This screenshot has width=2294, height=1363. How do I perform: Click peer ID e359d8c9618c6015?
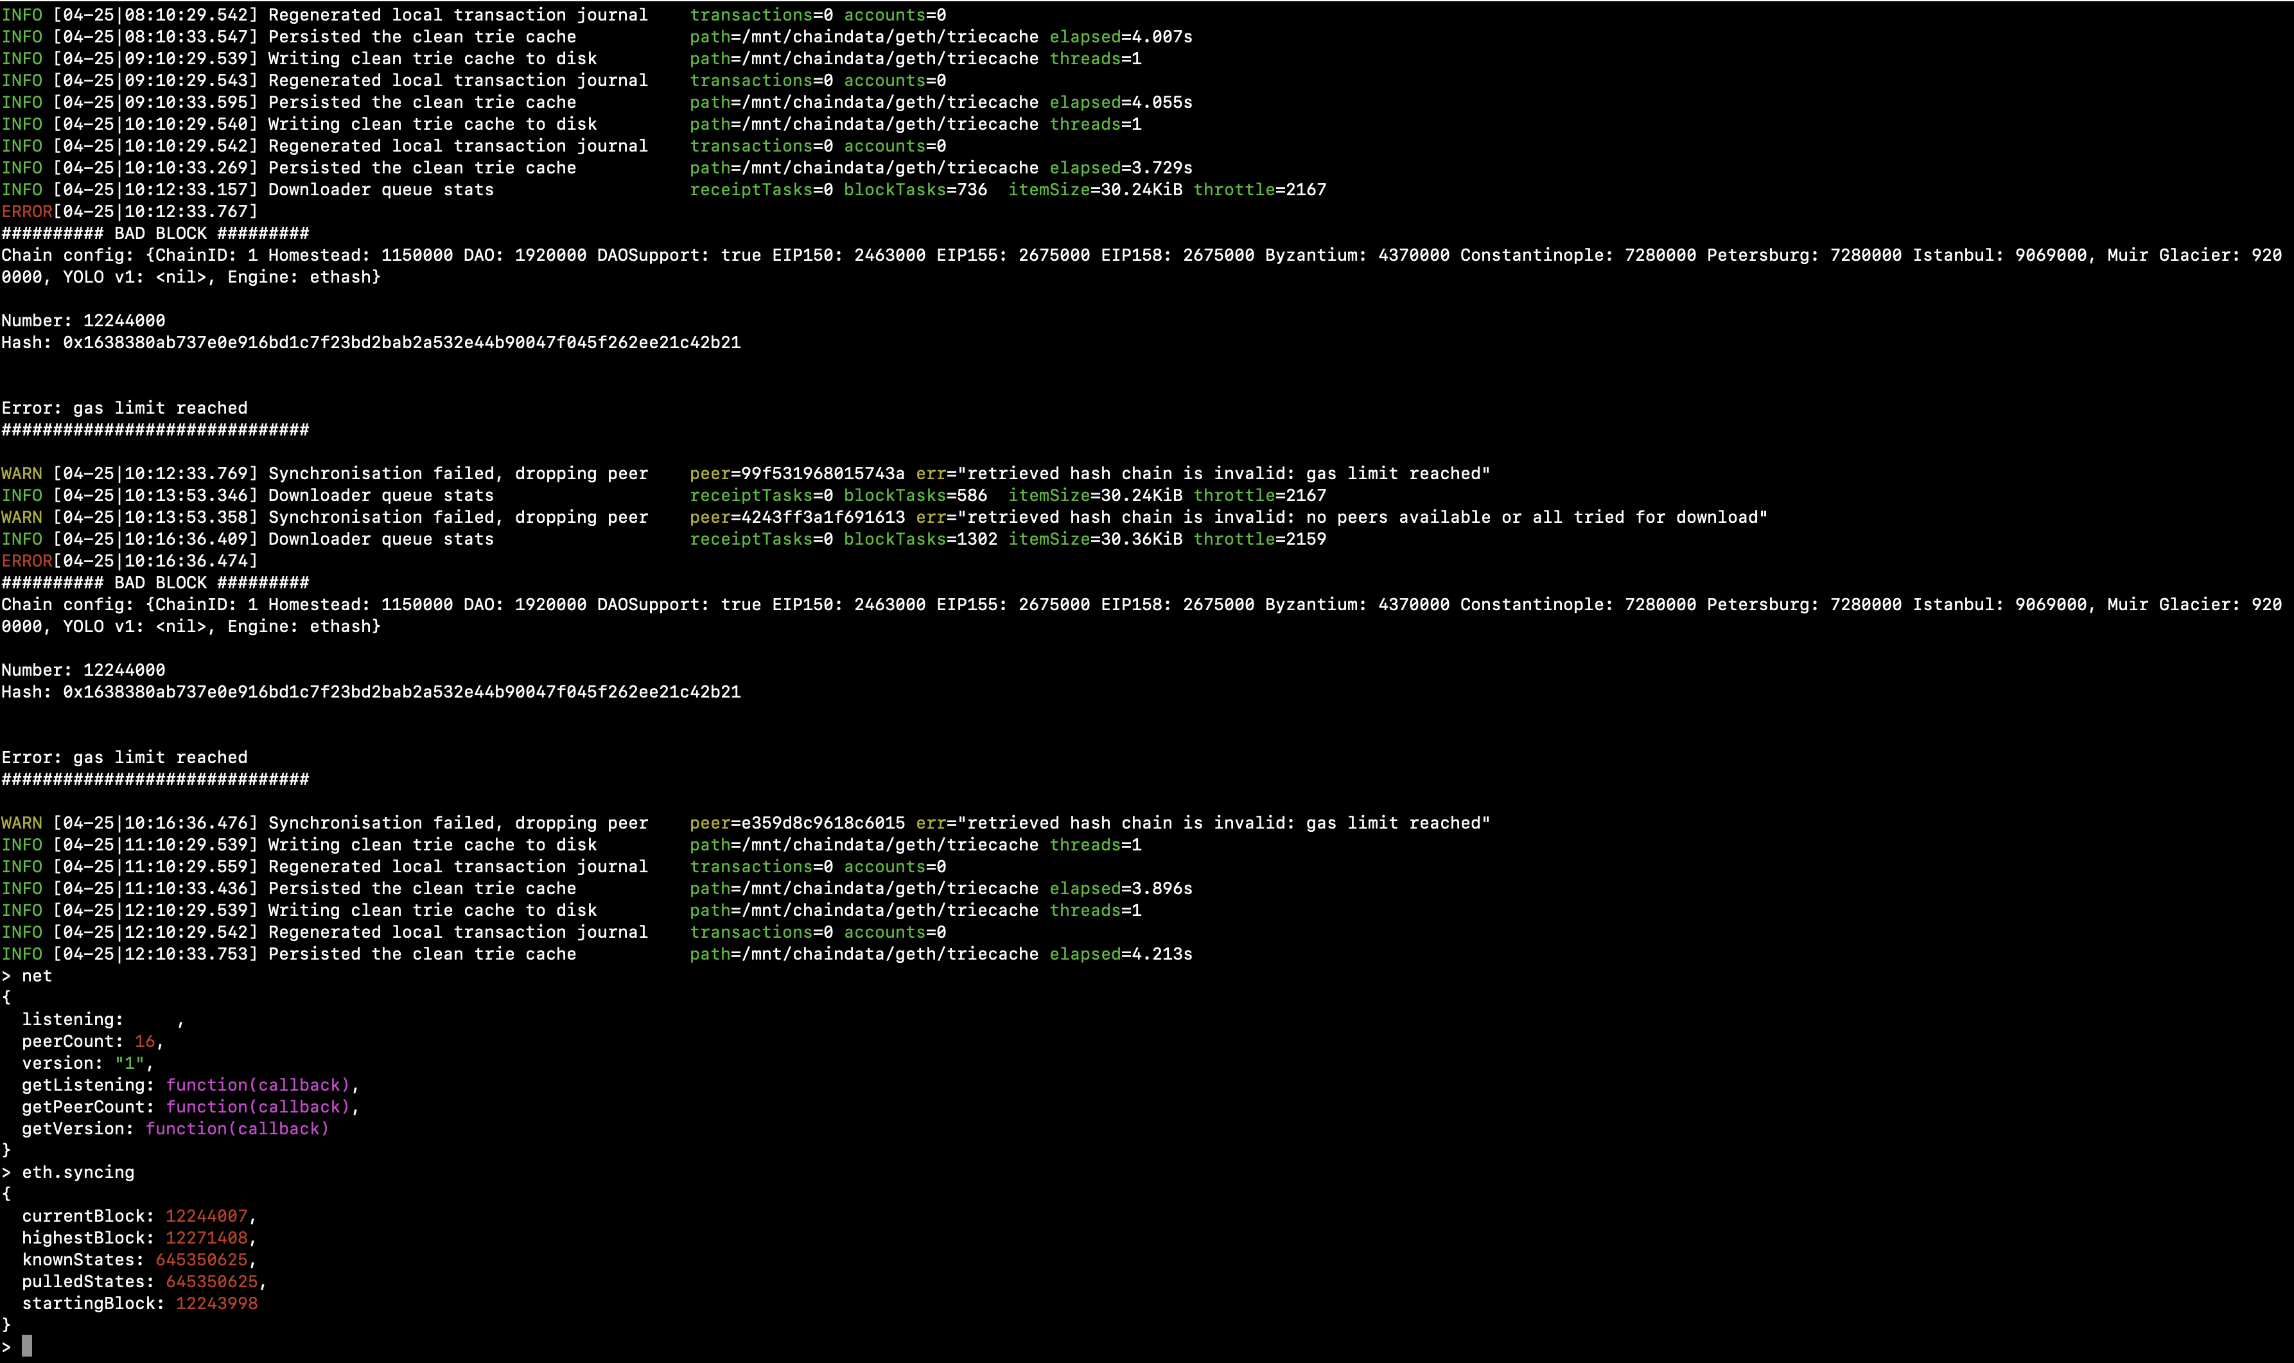[x=823, y=823]
